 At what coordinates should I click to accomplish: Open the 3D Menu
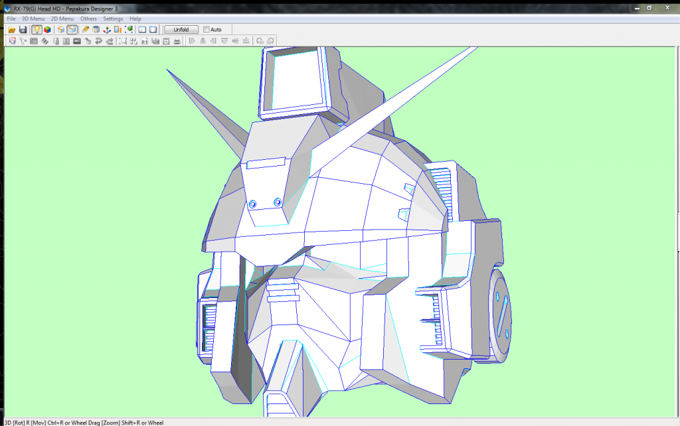33,19
